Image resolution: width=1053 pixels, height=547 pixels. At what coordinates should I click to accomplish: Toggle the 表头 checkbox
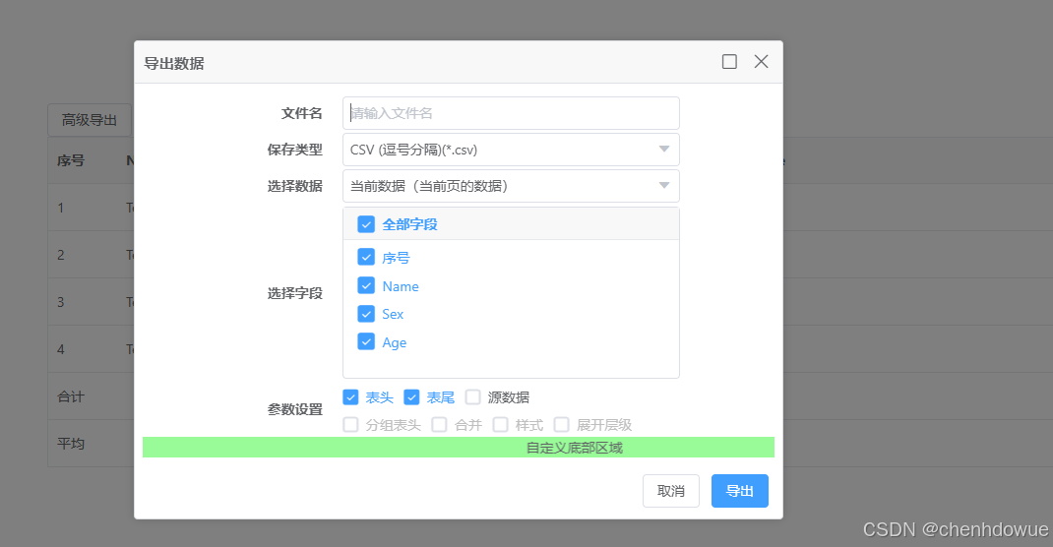350,397
